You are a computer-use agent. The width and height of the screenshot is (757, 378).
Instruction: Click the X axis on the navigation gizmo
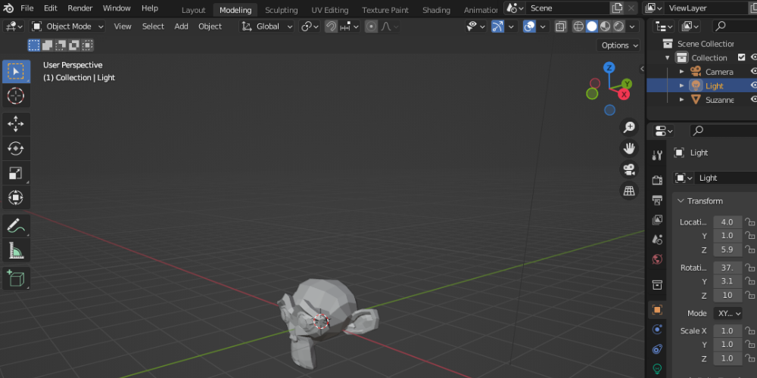pos(625,94)
